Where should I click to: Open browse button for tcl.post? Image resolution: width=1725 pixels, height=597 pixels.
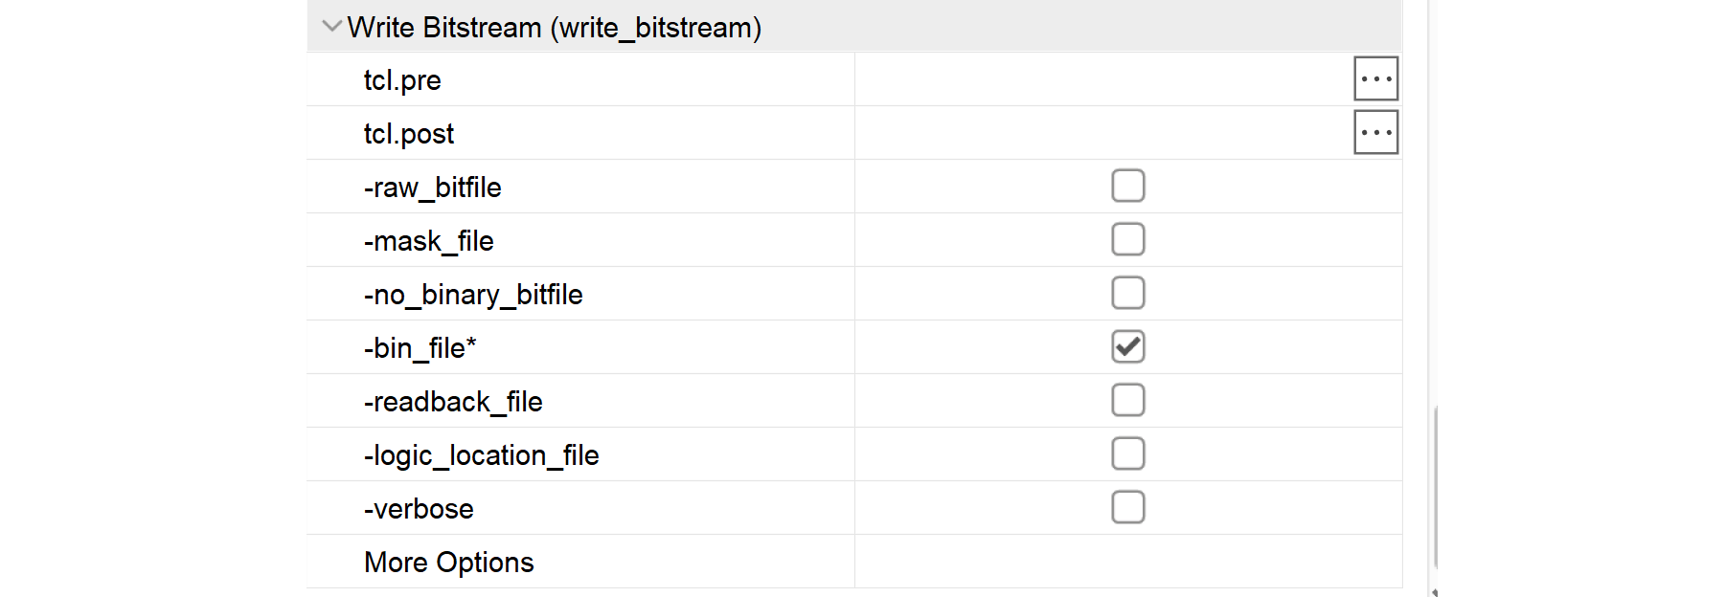tap(1375, 133)
